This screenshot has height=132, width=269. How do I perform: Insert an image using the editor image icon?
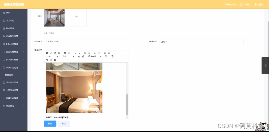(51, 60)
